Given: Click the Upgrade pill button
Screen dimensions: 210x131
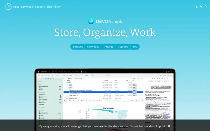Looking at the screenshot, I should 123,47.
